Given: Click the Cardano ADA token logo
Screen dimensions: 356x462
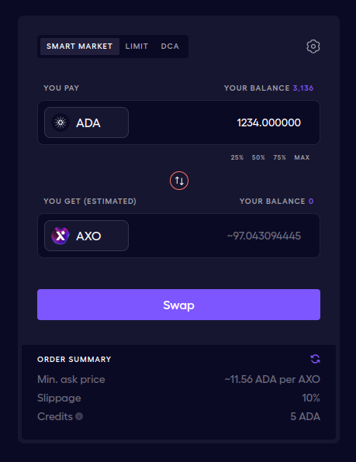Looking at the screenshot, I should [60, 122].
